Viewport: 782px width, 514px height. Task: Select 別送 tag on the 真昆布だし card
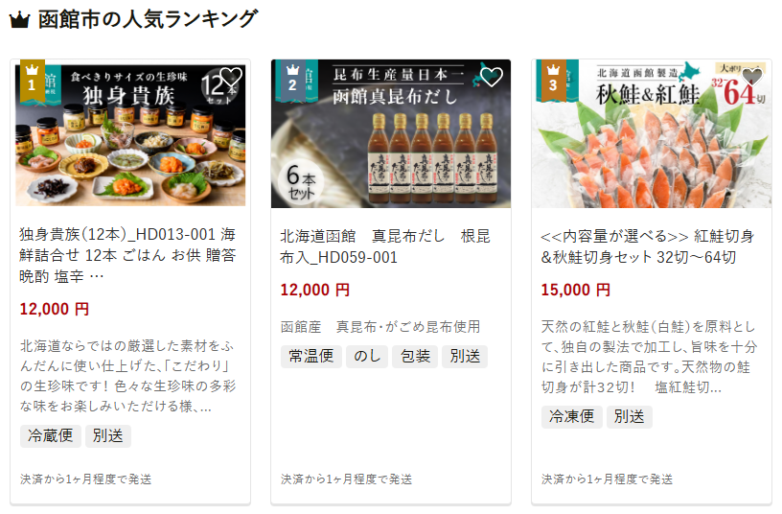[x=465, y=357]
